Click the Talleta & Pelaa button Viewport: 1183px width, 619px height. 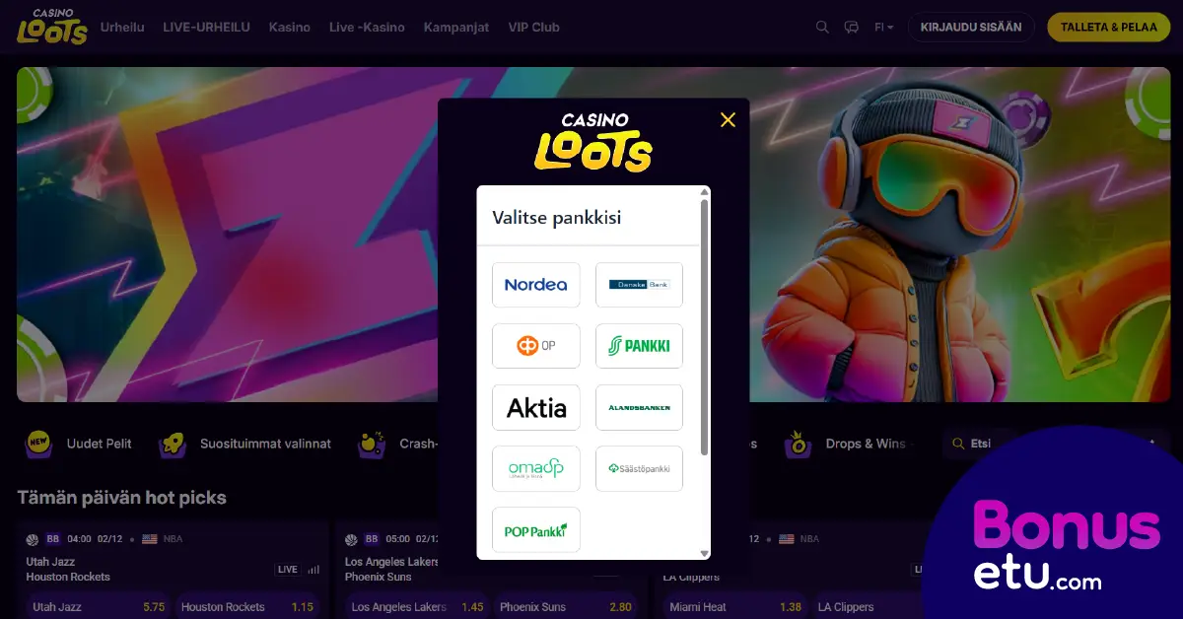tap(1108, 27)
